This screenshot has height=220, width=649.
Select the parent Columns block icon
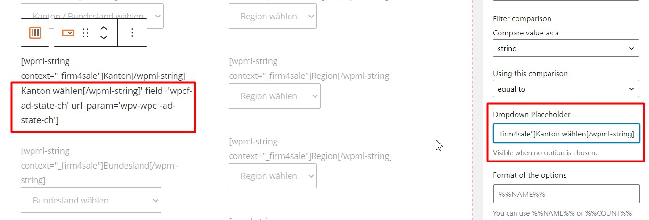(x=35, y=33)
